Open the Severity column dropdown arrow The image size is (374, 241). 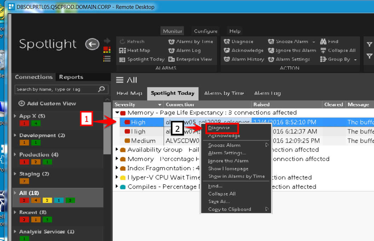coord(160,105)
